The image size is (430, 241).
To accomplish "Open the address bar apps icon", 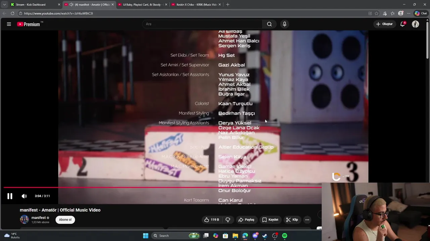I will coord(370,13).
